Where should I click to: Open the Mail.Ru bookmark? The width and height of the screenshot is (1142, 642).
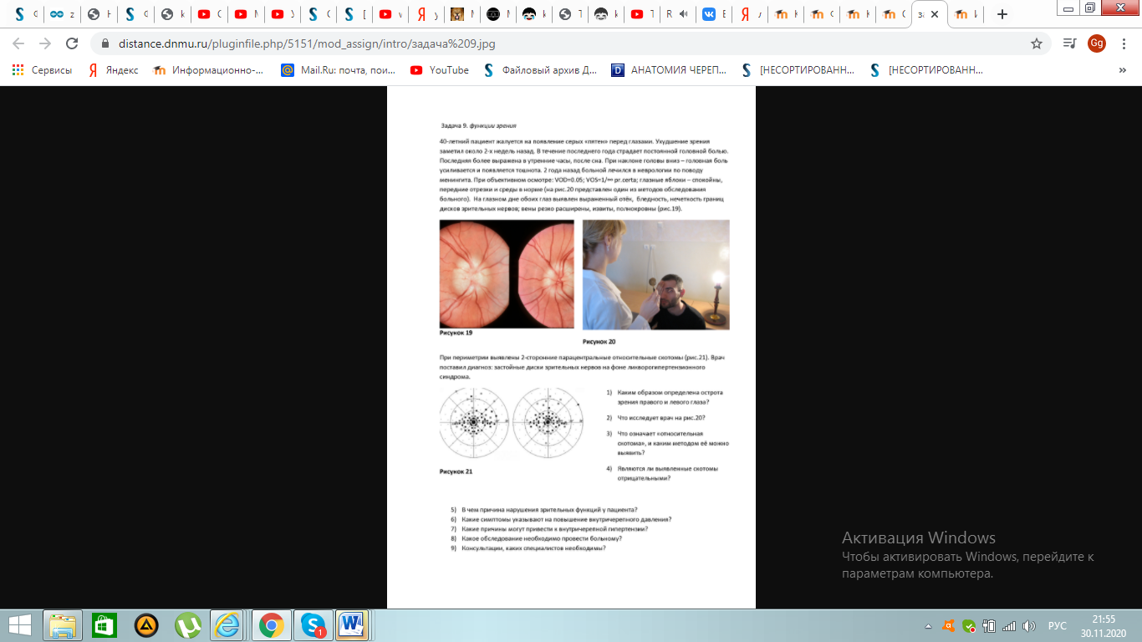pyautogui.click(x=339, y=70)
